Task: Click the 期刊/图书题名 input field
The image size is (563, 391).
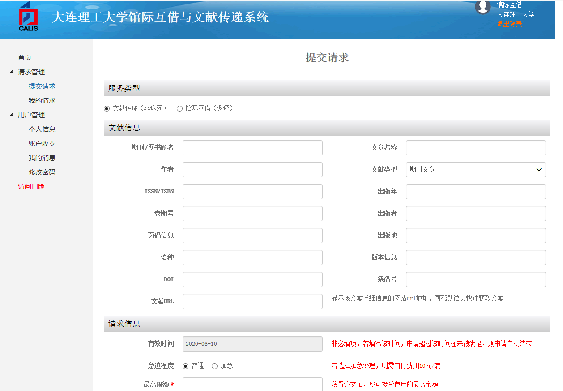Action: [252, 148]
